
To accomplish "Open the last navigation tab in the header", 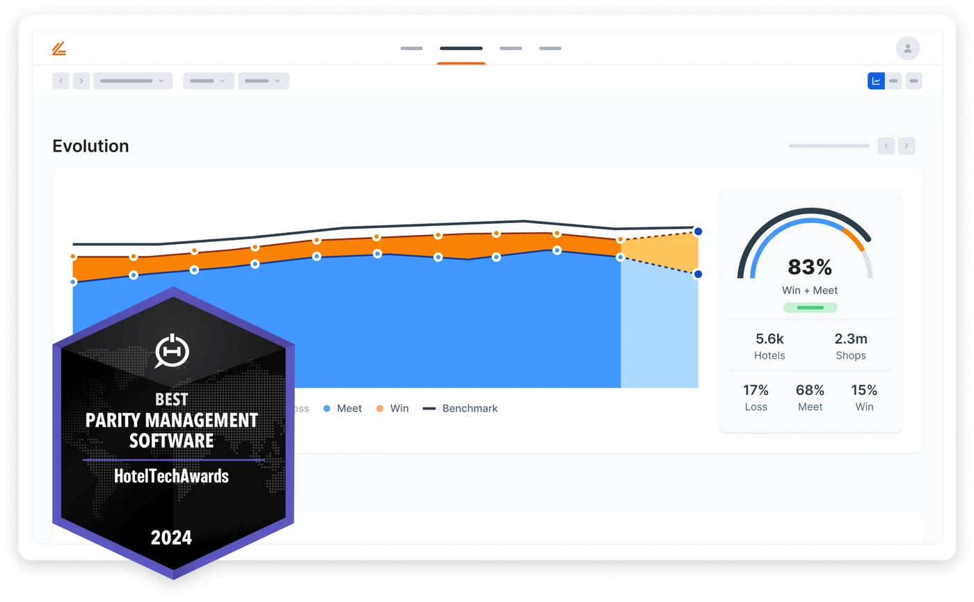I will 550,49.
